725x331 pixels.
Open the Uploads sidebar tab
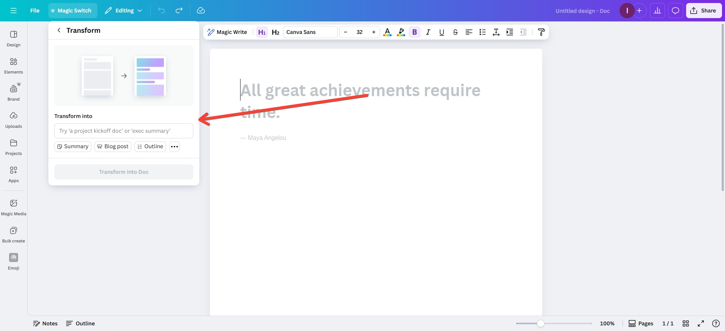(14, 120)
